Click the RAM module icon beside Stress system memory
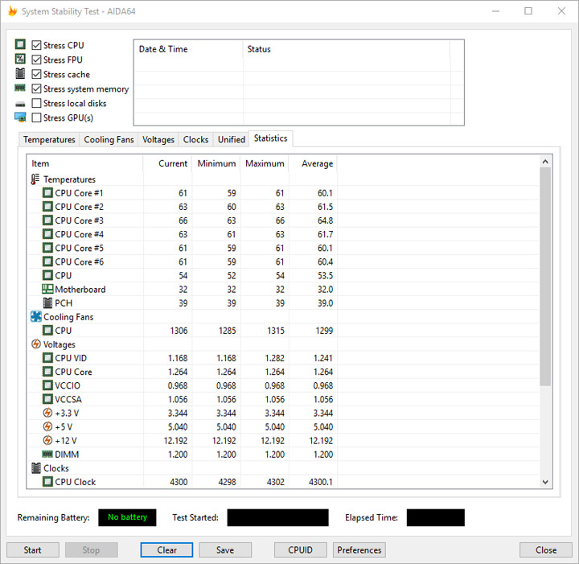Image resolution: width=579 pixels, height=564 pixels. (x=20, y=88)
